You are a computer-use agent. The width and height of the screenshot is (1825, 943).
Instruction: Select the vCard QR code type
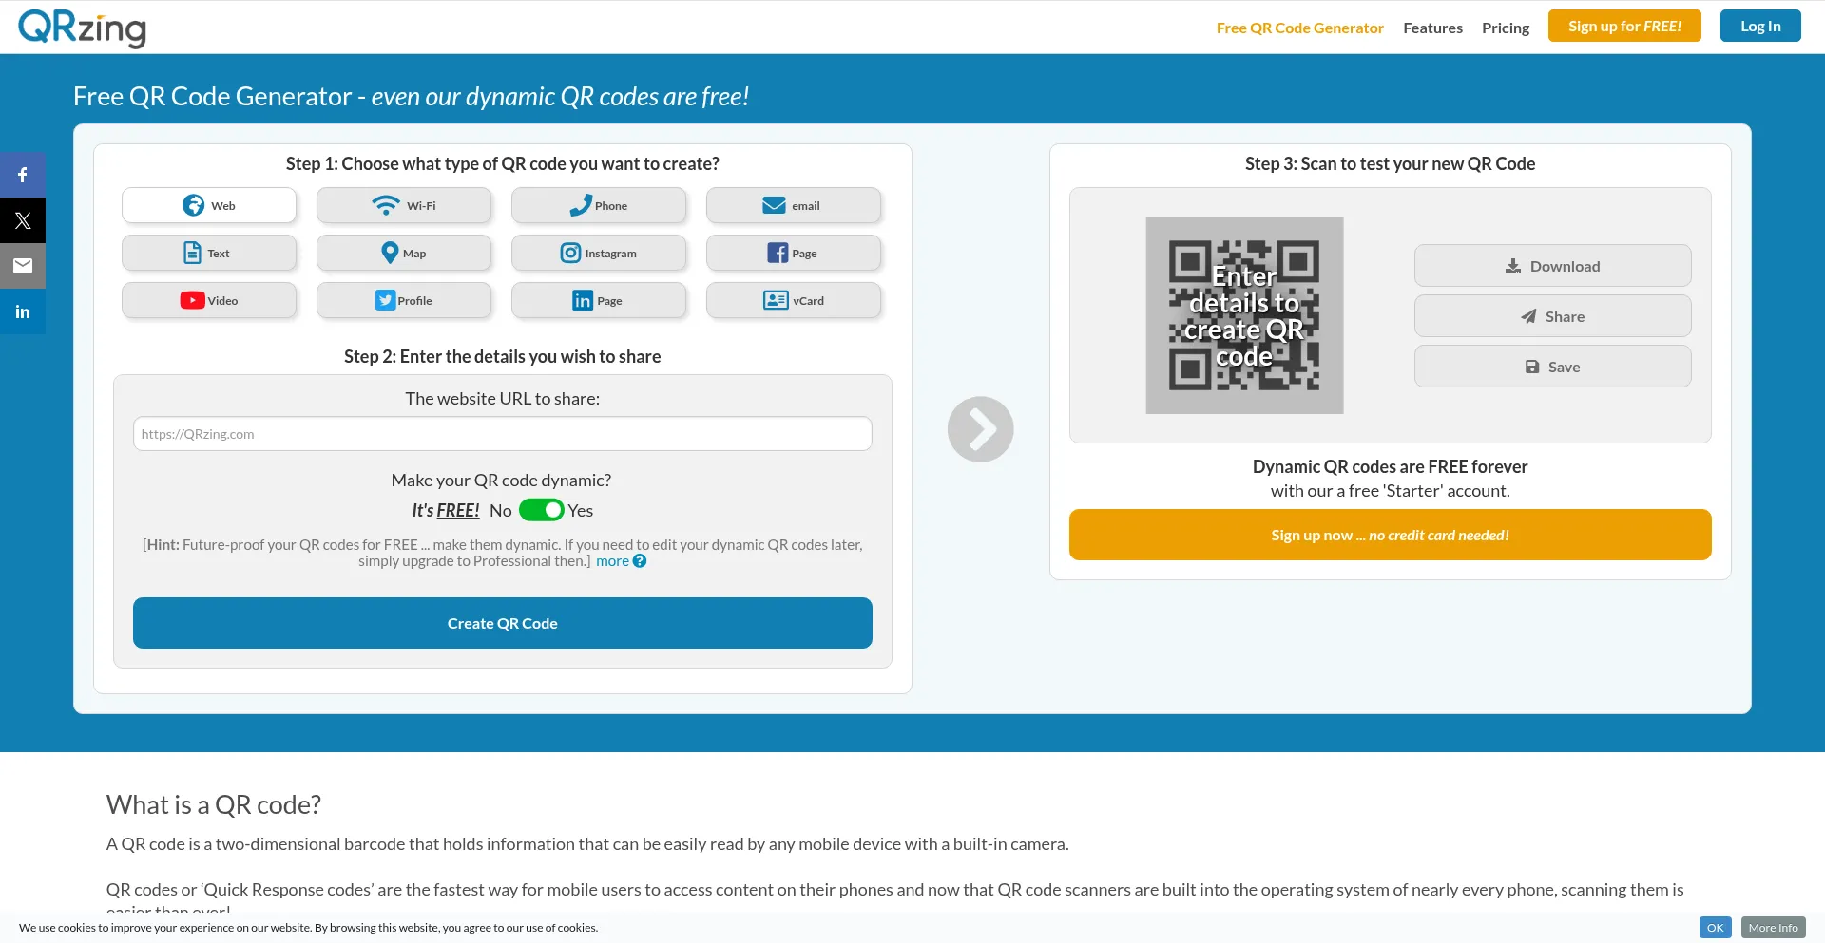(794, 300)
